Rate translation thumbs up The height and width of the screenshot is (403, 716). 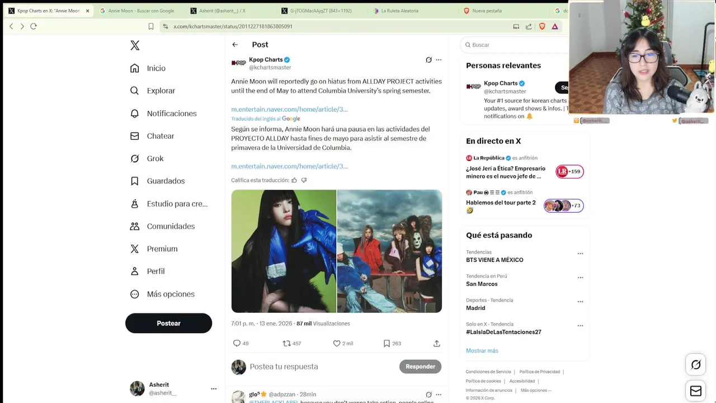[294, 180]
